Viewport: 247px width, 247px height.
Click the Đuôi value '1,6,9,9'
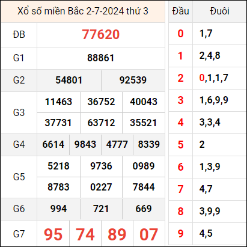point(214,100)
